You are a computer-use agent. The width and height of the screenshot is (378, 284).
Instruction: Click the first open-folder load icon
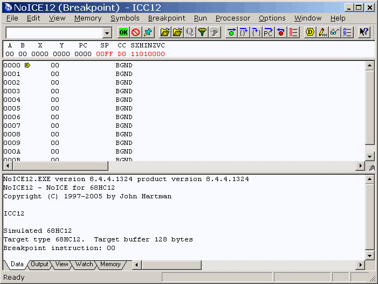pyautogui.click(x=165, y=32)
